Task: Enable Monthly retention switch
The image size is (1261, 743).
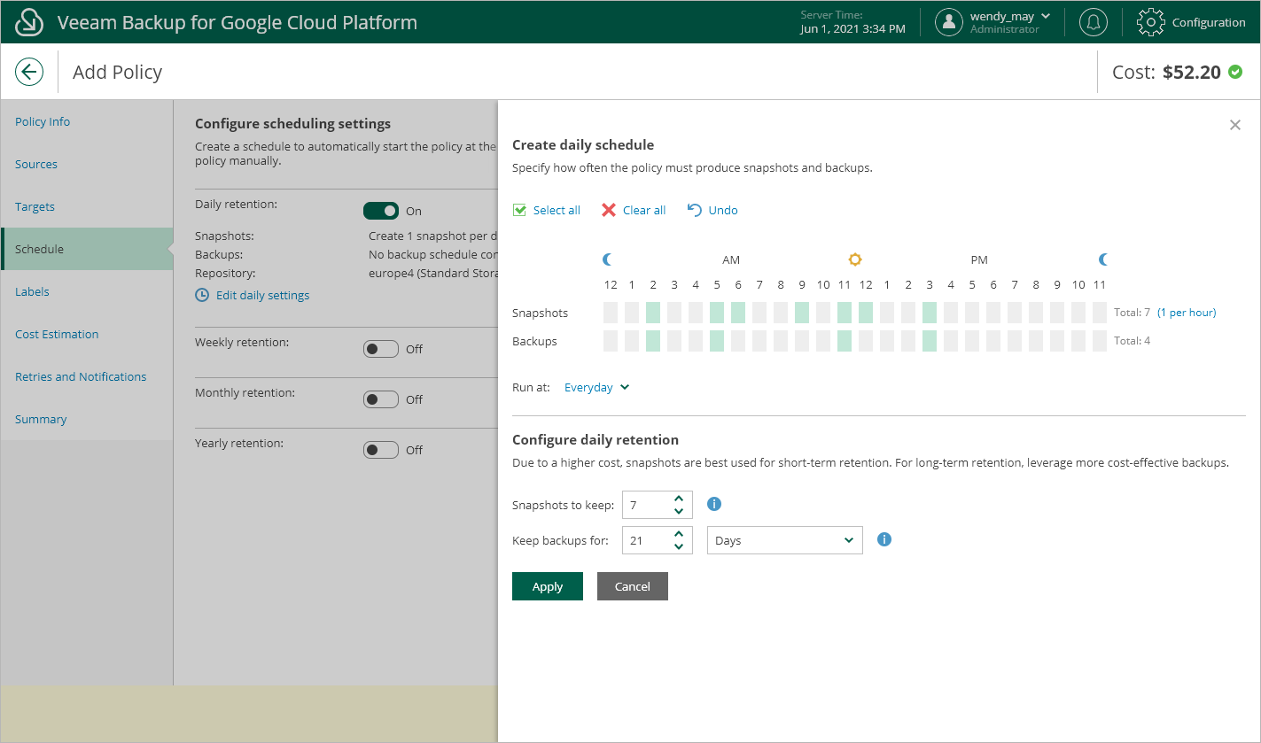Action: (x=381, y=399)
